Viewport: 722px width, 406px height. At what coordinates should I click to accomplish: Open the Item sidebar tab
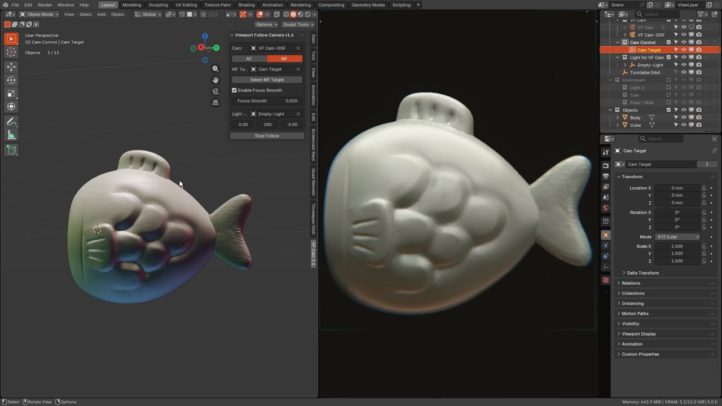click(x=314, y=39)
